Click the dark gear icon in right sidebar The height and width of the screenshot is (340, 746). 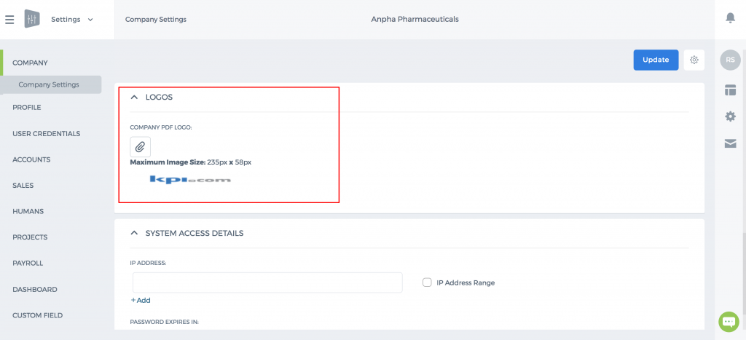point(730,116)
